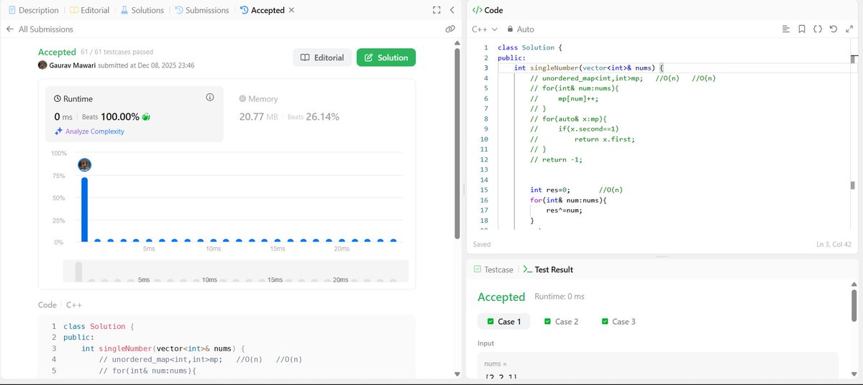Switch to the Editorial tab

(x=89, y=10)
